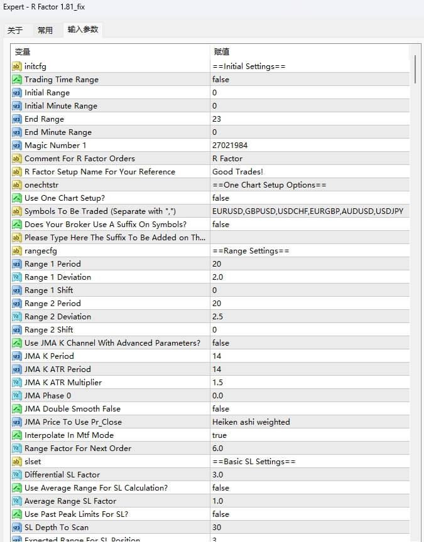Click the integer icon beside Magic Number 1
Image resolution: width=424 pixels, height=542 pixels.
coord(16,145)
